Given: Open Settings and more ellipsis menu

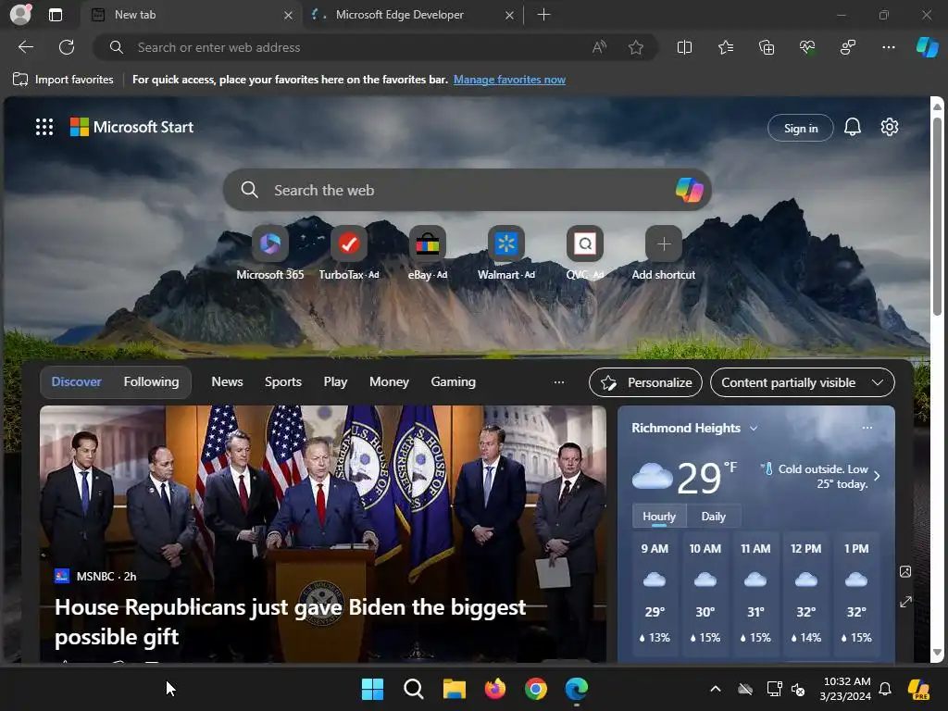Looking at the screenshot, I should click(x=888, y=47).
